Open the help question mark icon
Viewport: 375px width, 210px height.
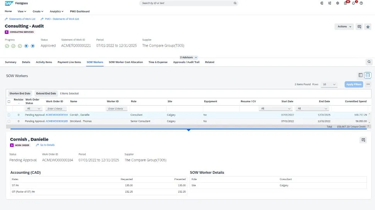point(361,3)
